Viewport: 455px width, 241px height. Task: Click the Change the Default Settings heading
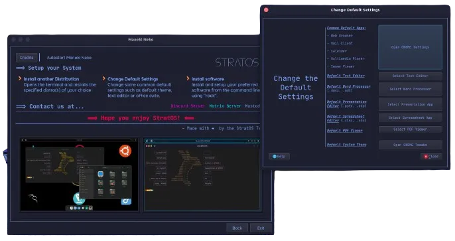pyautogui.click(x=295, y=88)
